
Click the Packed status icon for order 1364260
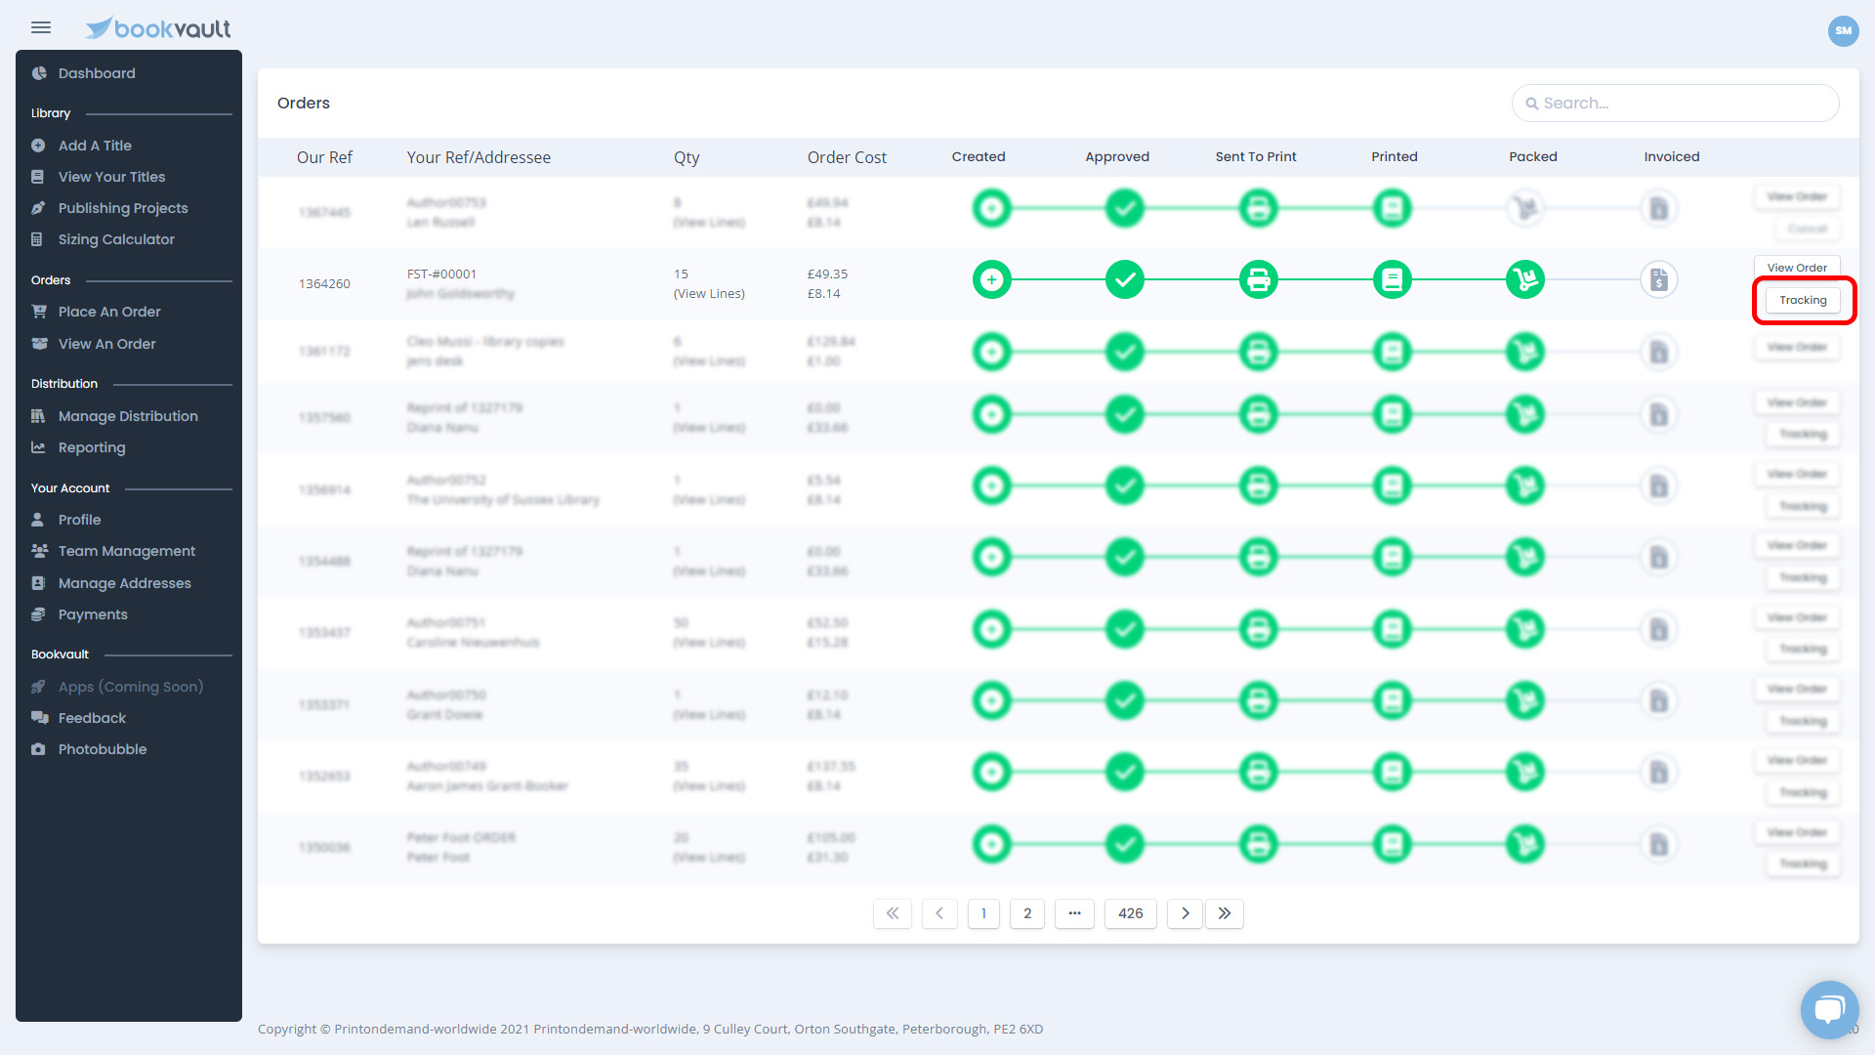click(x=1525, y=280)
